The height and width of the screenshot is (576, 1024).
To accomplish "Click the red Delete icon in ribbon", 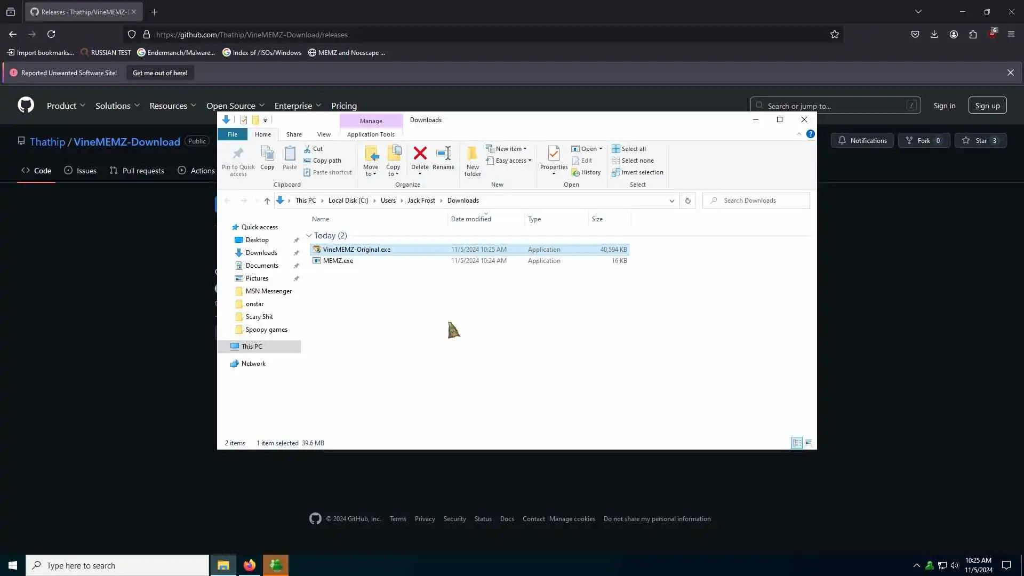I will pyautogui.click(x=420, y=154).
